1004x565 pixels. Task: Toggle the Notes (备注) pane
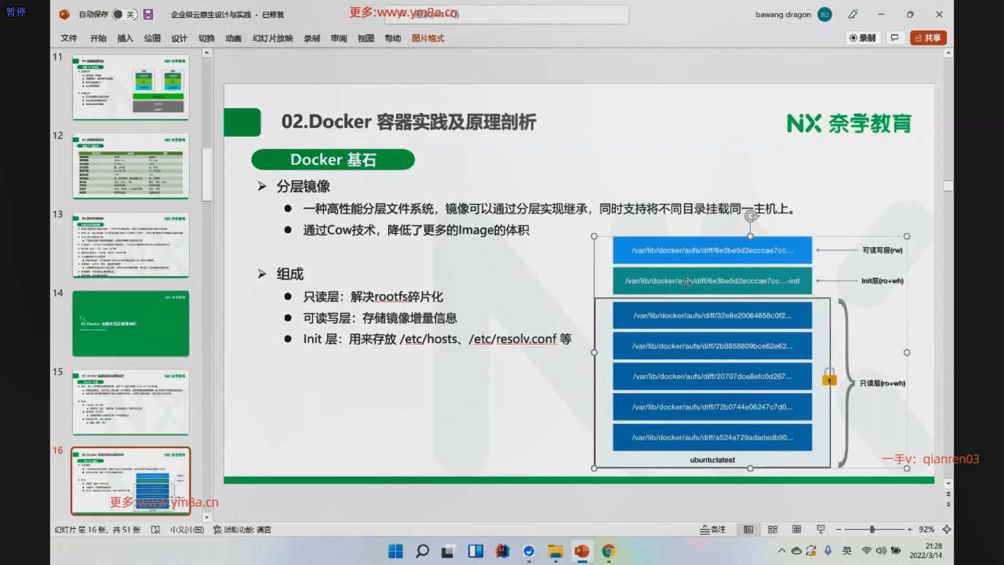(x=713, y=529)
